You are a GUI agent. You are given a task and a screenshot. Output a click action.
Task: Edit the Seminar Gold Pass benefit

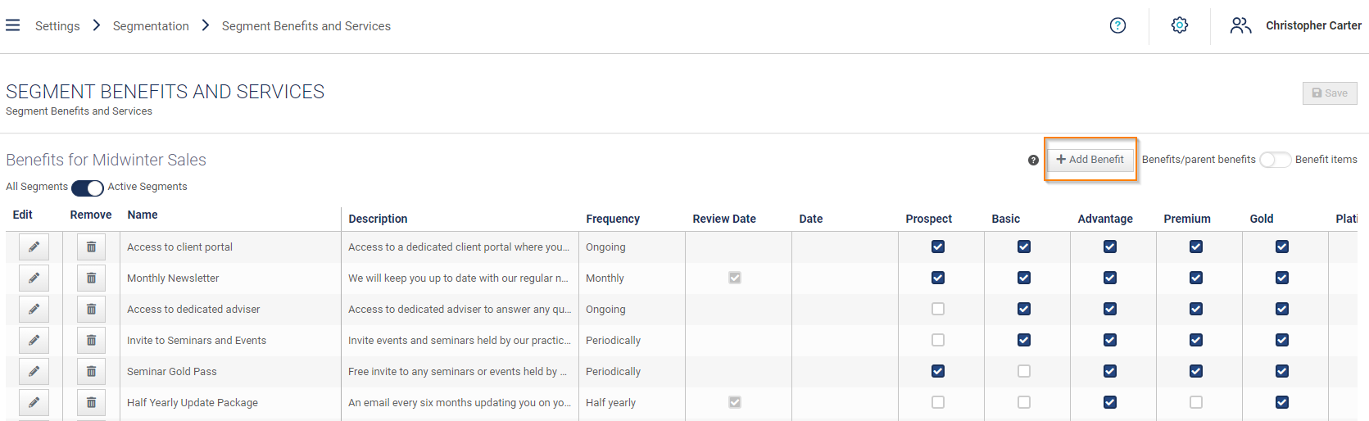coord(34,371)
